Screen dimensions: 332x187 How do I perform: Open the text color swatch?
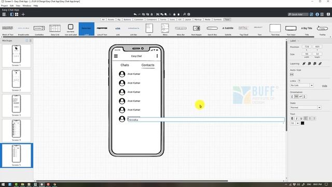[302, 123]
